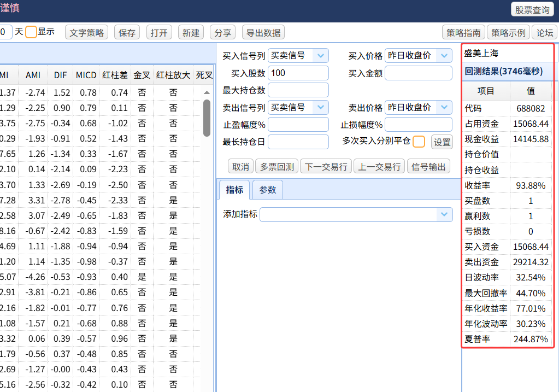
Task: Click the 红柱放大 column header
Action: coord(173,75)
